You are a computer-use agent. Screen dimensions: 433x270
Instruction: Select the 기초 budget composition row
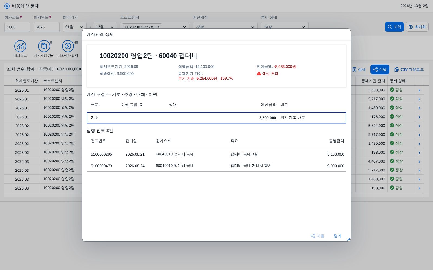tap(216, 118)
